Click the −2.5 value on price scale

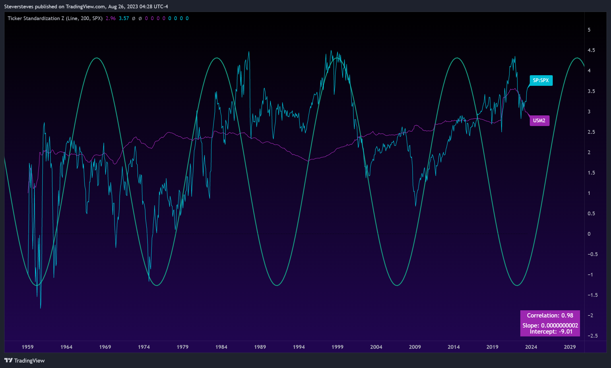593,336
